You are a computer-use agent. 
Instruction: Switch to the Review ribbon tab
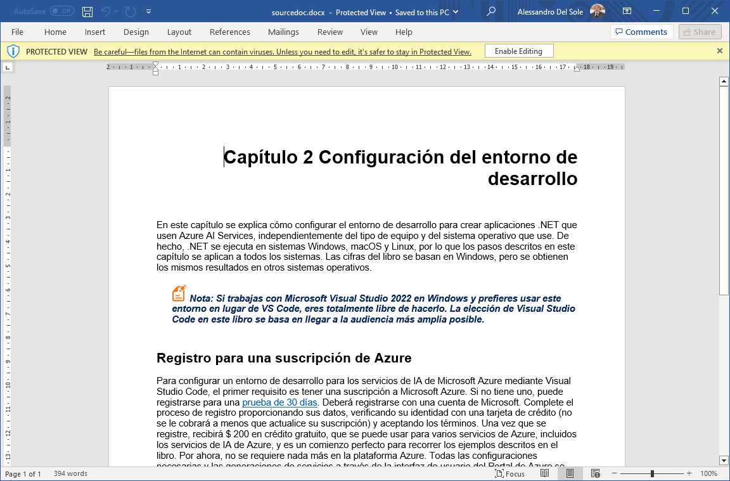pyautogui.click(x=330, y=32)
